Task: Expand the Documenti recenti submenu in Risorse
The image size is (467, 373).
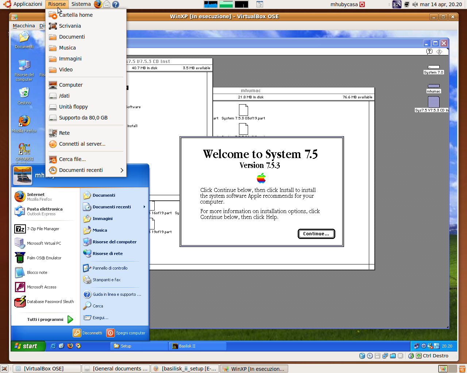Action: (86, 170)
